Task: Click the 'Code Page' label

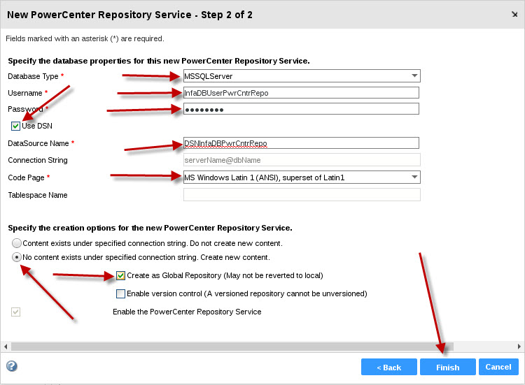Action: click(26, 177)
